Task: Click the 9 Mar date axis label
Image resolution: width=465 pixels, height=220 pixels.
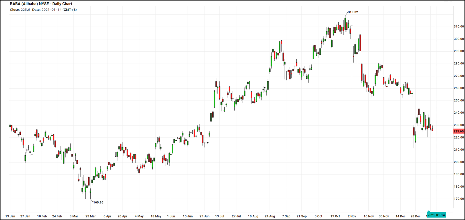Action: [x=74, y=216]
